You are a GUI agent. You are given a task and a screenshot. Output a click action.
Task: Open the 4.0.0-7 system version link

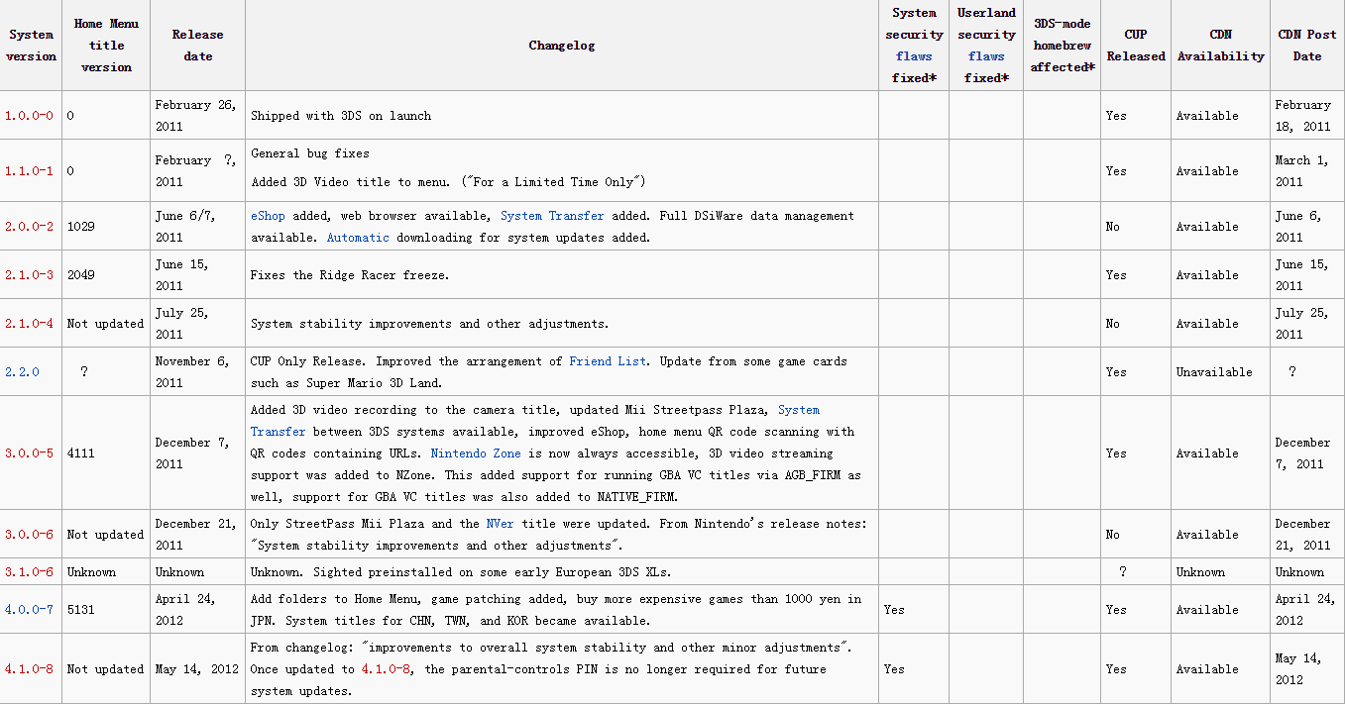(x=30, y=610)
